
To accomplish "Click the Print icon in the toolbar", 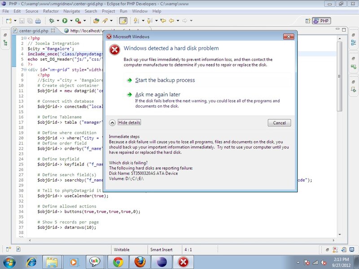I will (x=38, y=21).
